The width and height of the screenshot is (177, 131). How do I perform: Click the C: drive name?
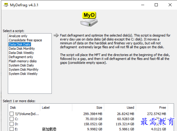tap(16, 119)
